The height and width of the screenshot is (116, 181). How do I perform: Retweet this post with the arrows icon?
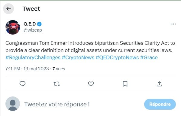pyautogui.click(x=57, y=84)
